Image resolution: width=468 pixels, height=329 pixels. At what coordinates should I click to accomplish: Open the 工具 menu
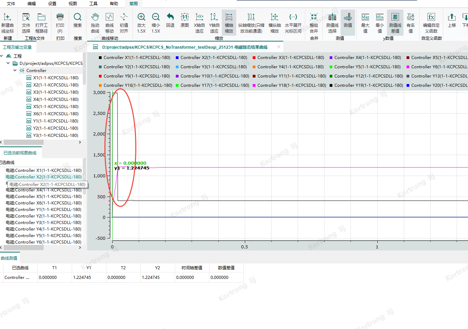click(93, 4)
